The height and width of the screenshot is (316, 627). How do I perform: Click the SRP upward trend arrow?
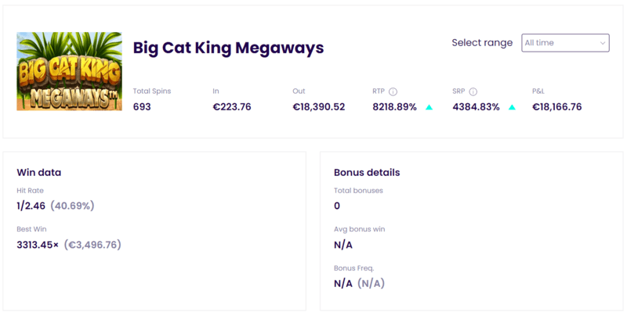pos(512,107)
